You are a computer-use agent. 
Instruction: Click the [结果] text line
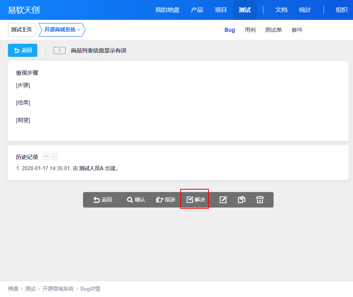23,103
